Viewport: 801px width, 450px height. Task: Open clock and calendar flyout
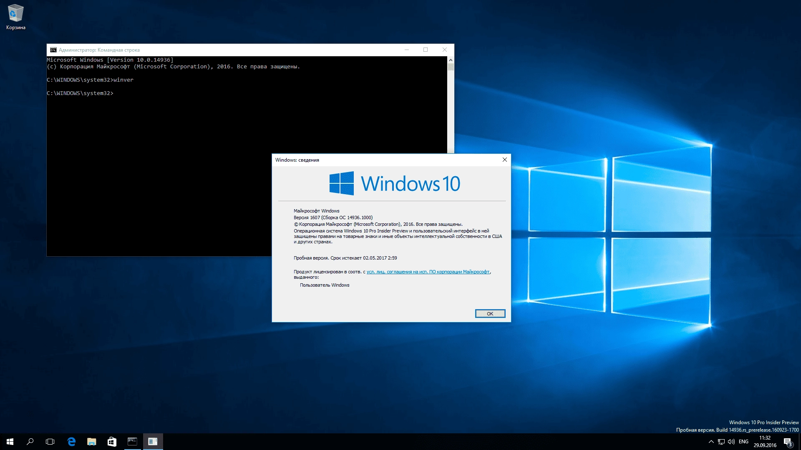click(x=765, y=442)
